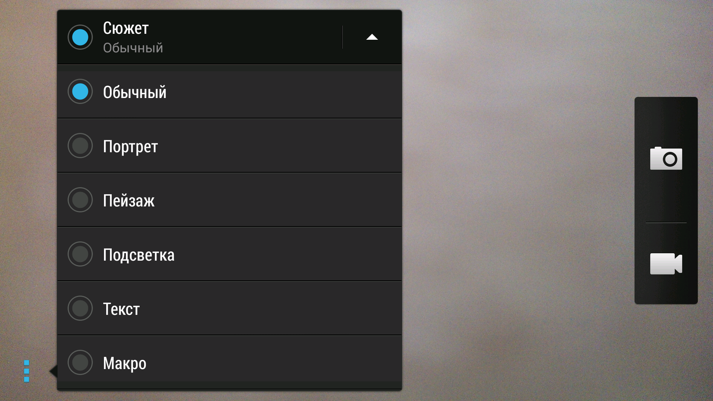Choose the Макро scene label
Viewport: 713px width, 401px height.
pos(124,363)
